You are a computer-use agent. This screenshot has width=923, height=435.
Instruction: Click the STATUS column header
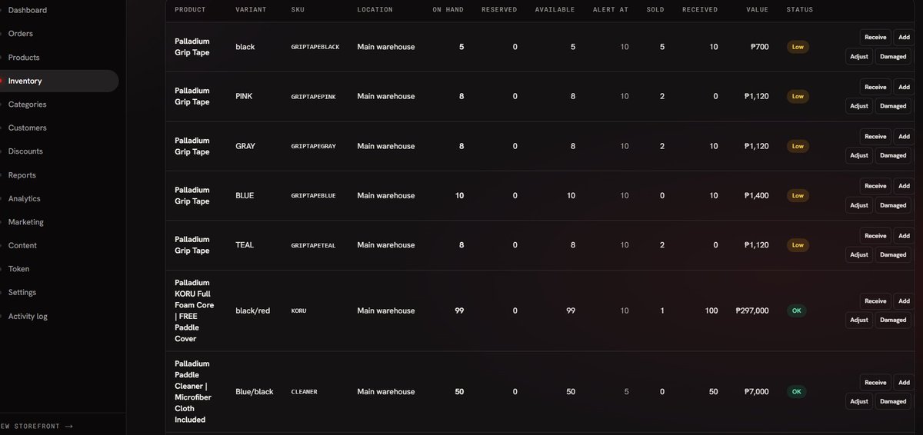point(799,10)
